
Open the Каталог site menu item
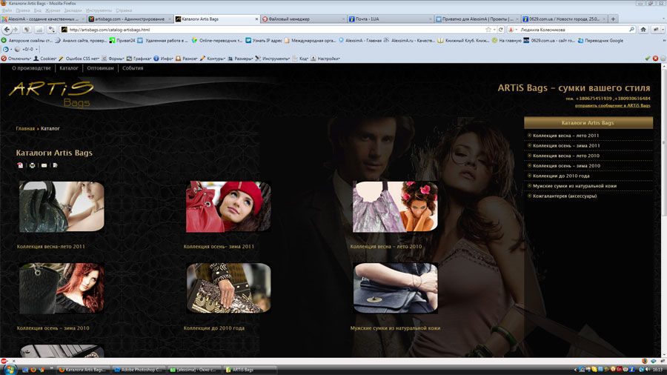pyautogui.click(x=69, y=68)
